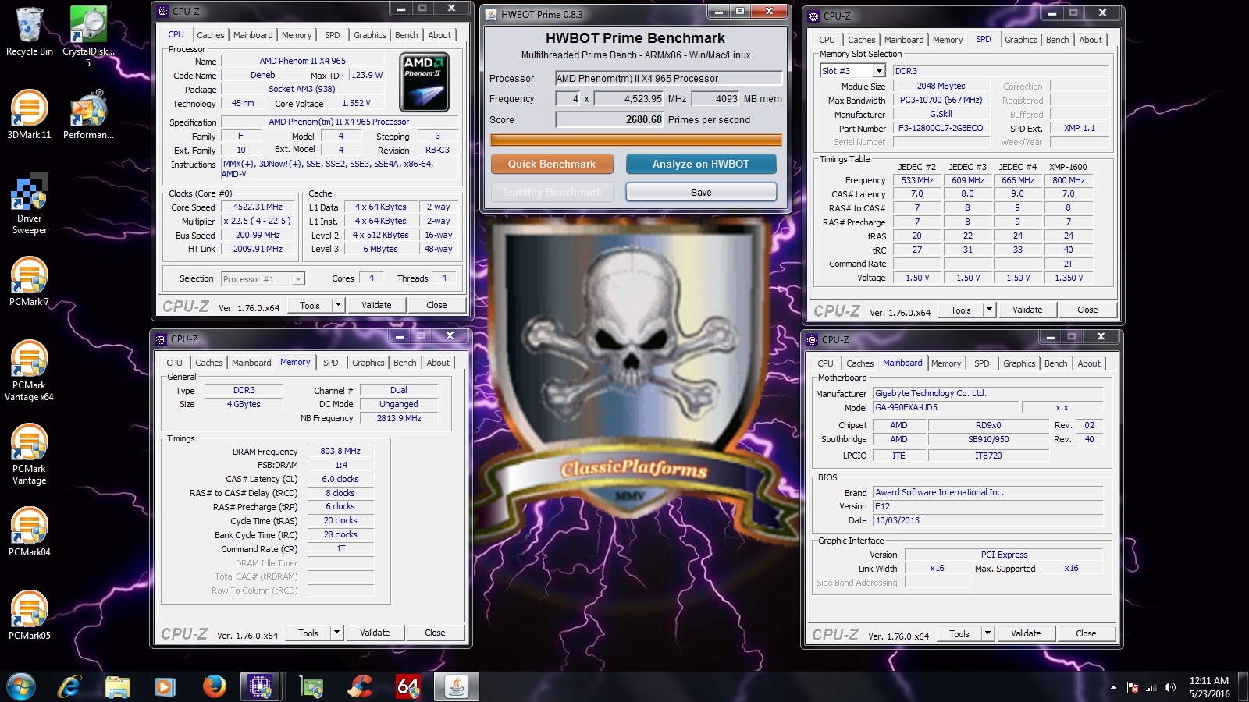Expand Tools dropdown arrow in Mainboard tab window
This screenshot has width=1249, height=702.
tap(987, 633)
